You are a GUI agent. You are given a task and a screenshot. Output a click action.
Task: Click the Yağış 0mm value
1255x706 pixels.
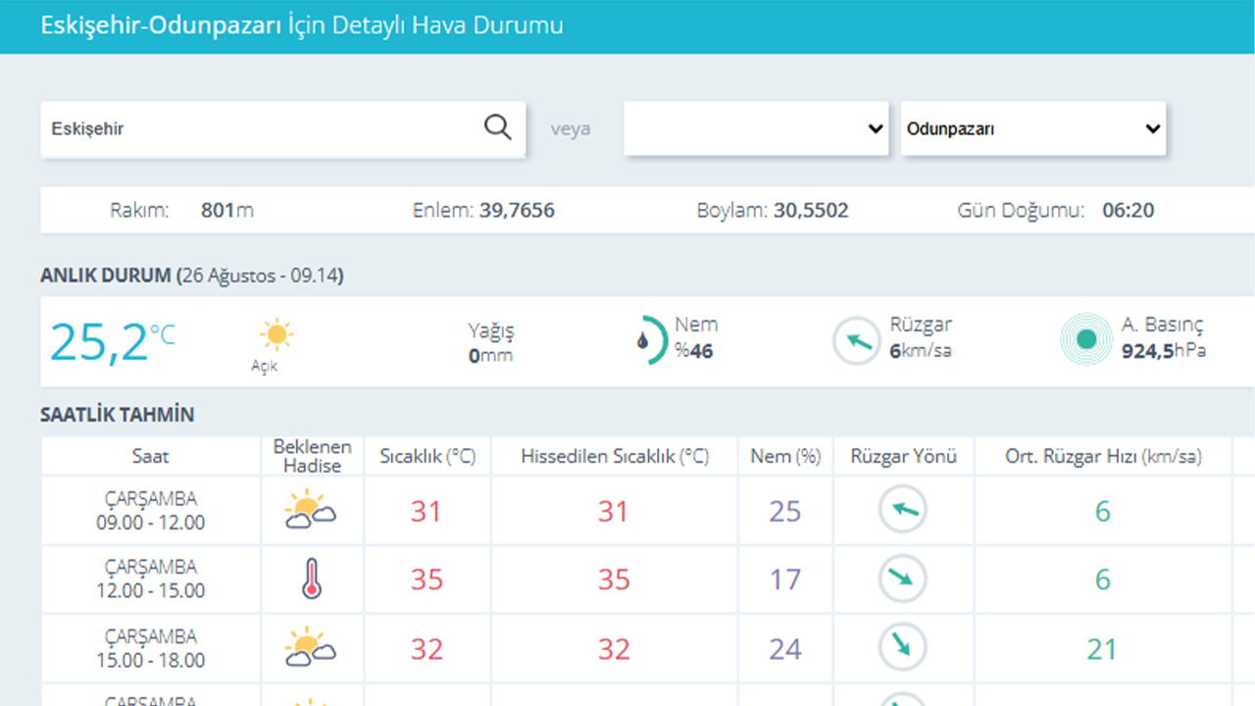click(x=490, y=355)
